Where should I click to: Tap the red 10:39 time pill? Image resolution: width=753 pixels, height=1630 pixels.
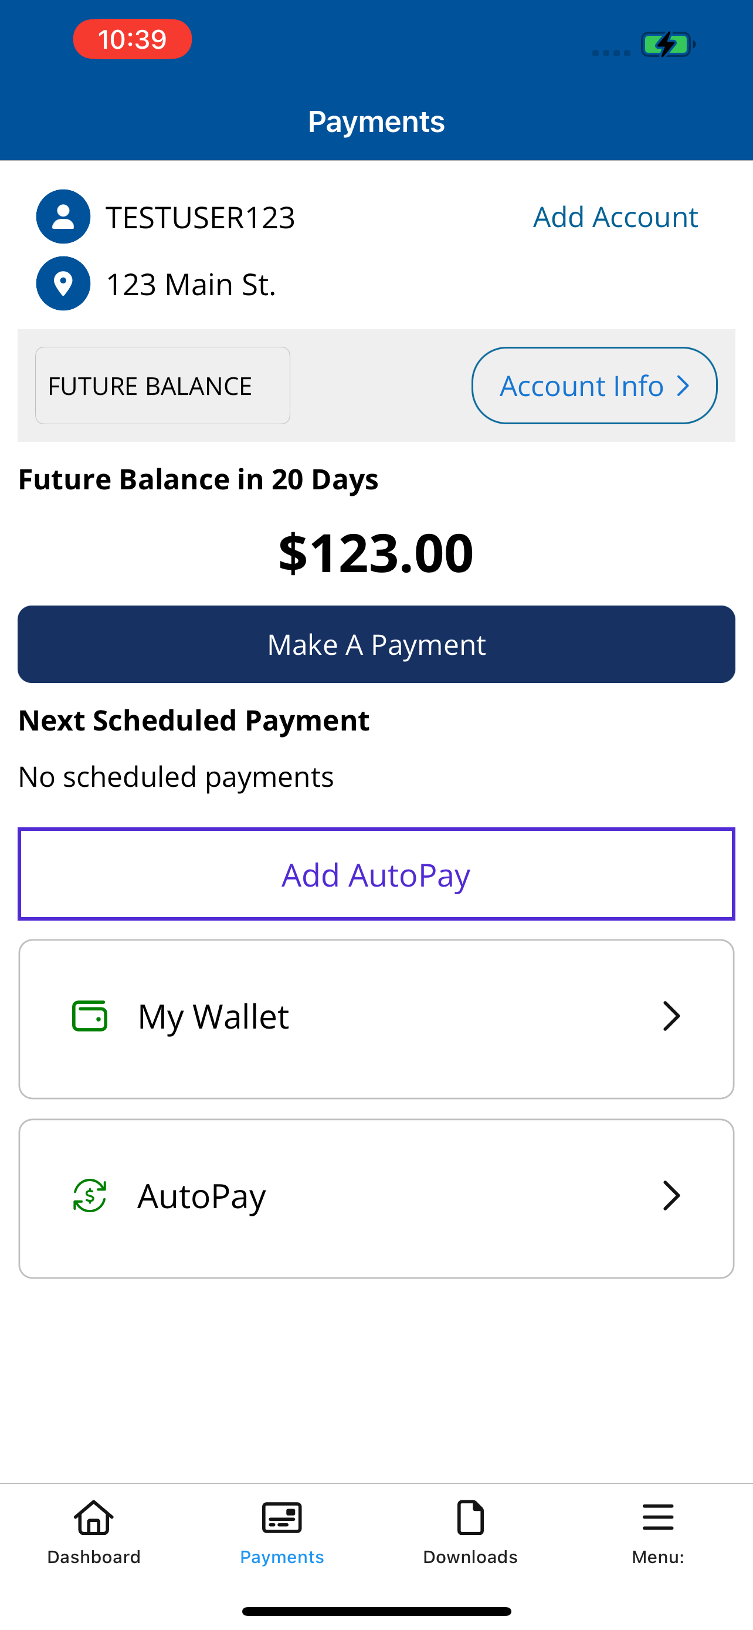[x=132, y=39]
